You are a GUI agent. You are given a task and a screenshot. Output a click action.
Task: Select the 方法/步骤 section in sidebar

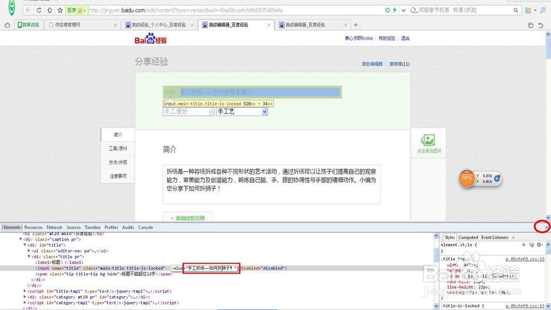point(118,162)
